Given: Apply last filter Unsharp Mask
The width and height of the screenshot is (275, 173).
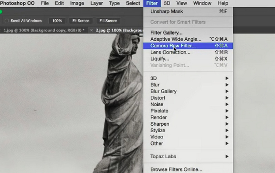Looking at the screenshot, I should (x=188, y=12).
